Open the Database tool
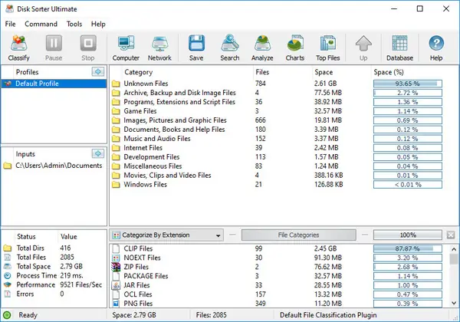This screenshot has width=460, height=322. 400,48
